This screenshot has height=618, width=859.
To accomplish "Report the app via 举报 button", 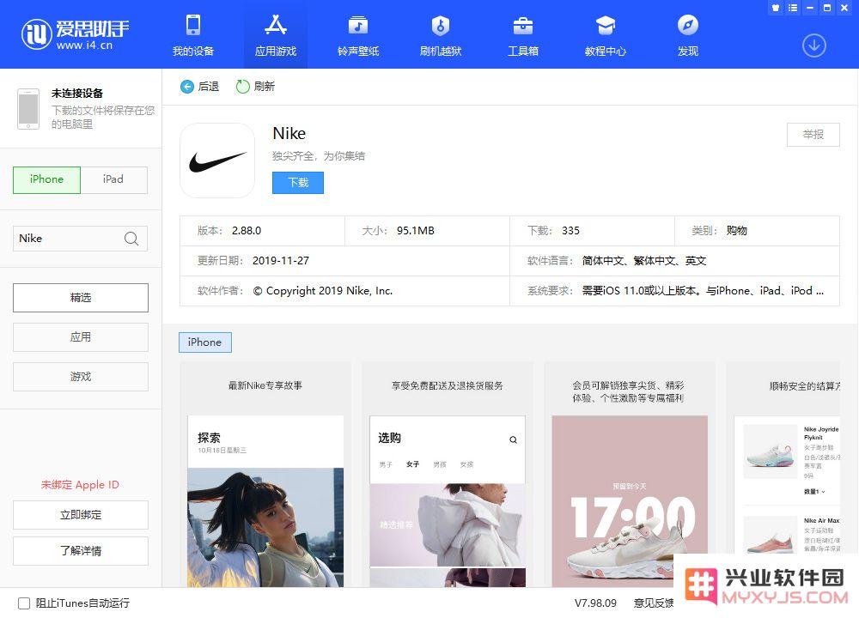I will point(813,135).
